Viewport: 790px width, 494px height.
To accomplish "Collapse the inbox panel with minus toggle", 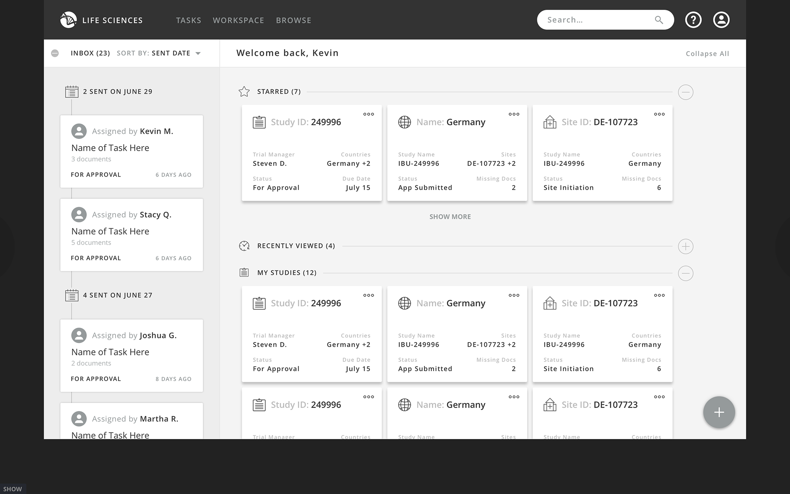I will [x=55, y=53].
